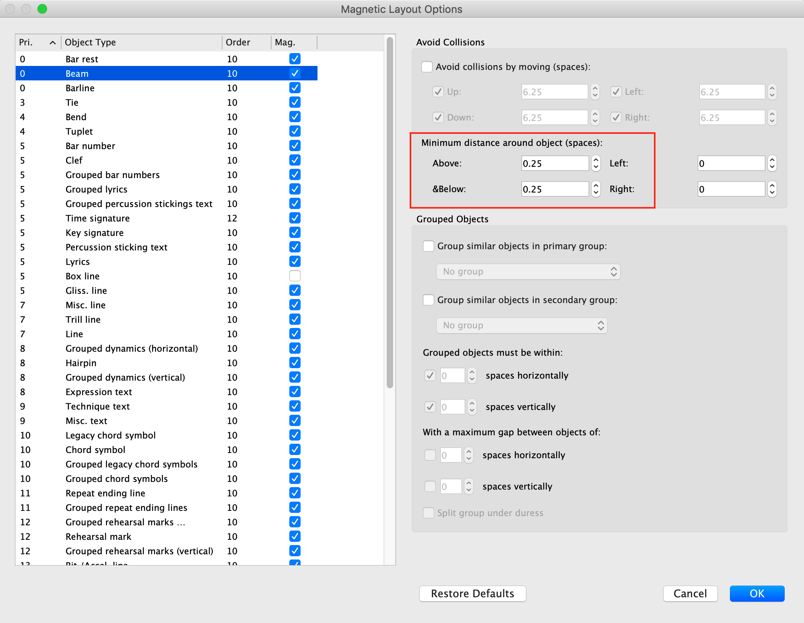Check Group similar objects in primary group

[x=429, y=246]
